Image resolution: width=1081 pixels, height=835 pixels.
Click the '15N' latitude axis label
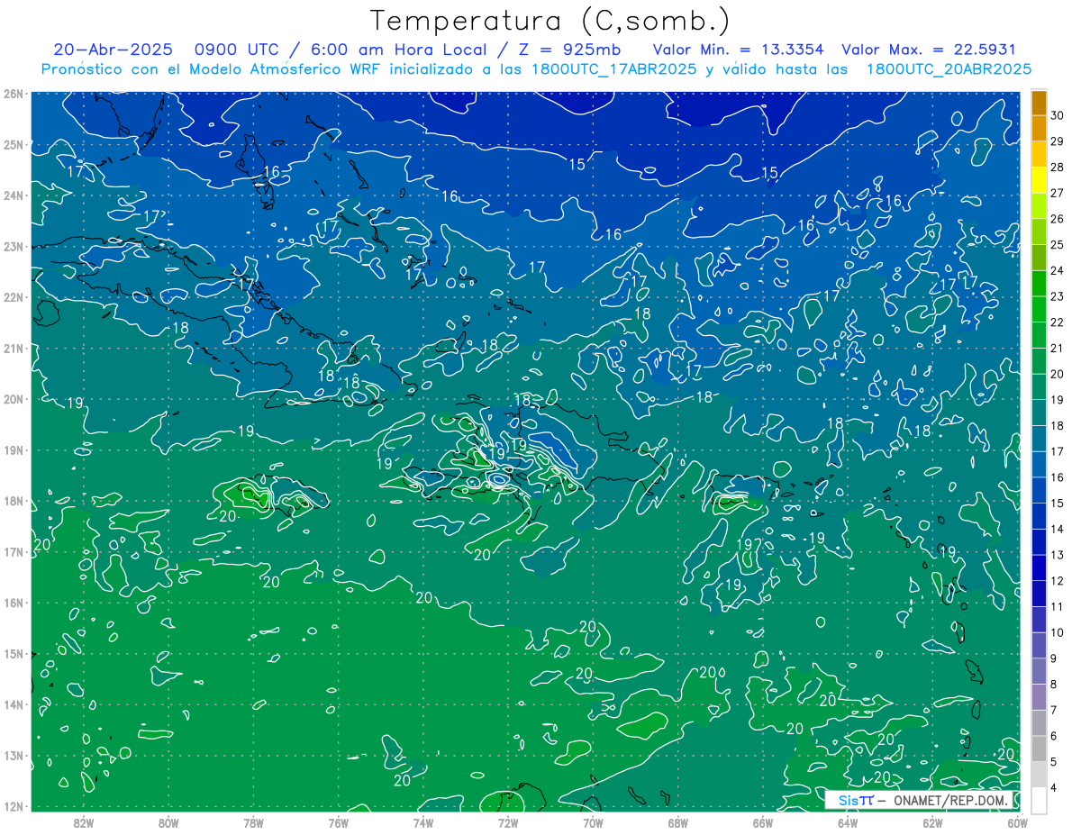pos(13,653)
